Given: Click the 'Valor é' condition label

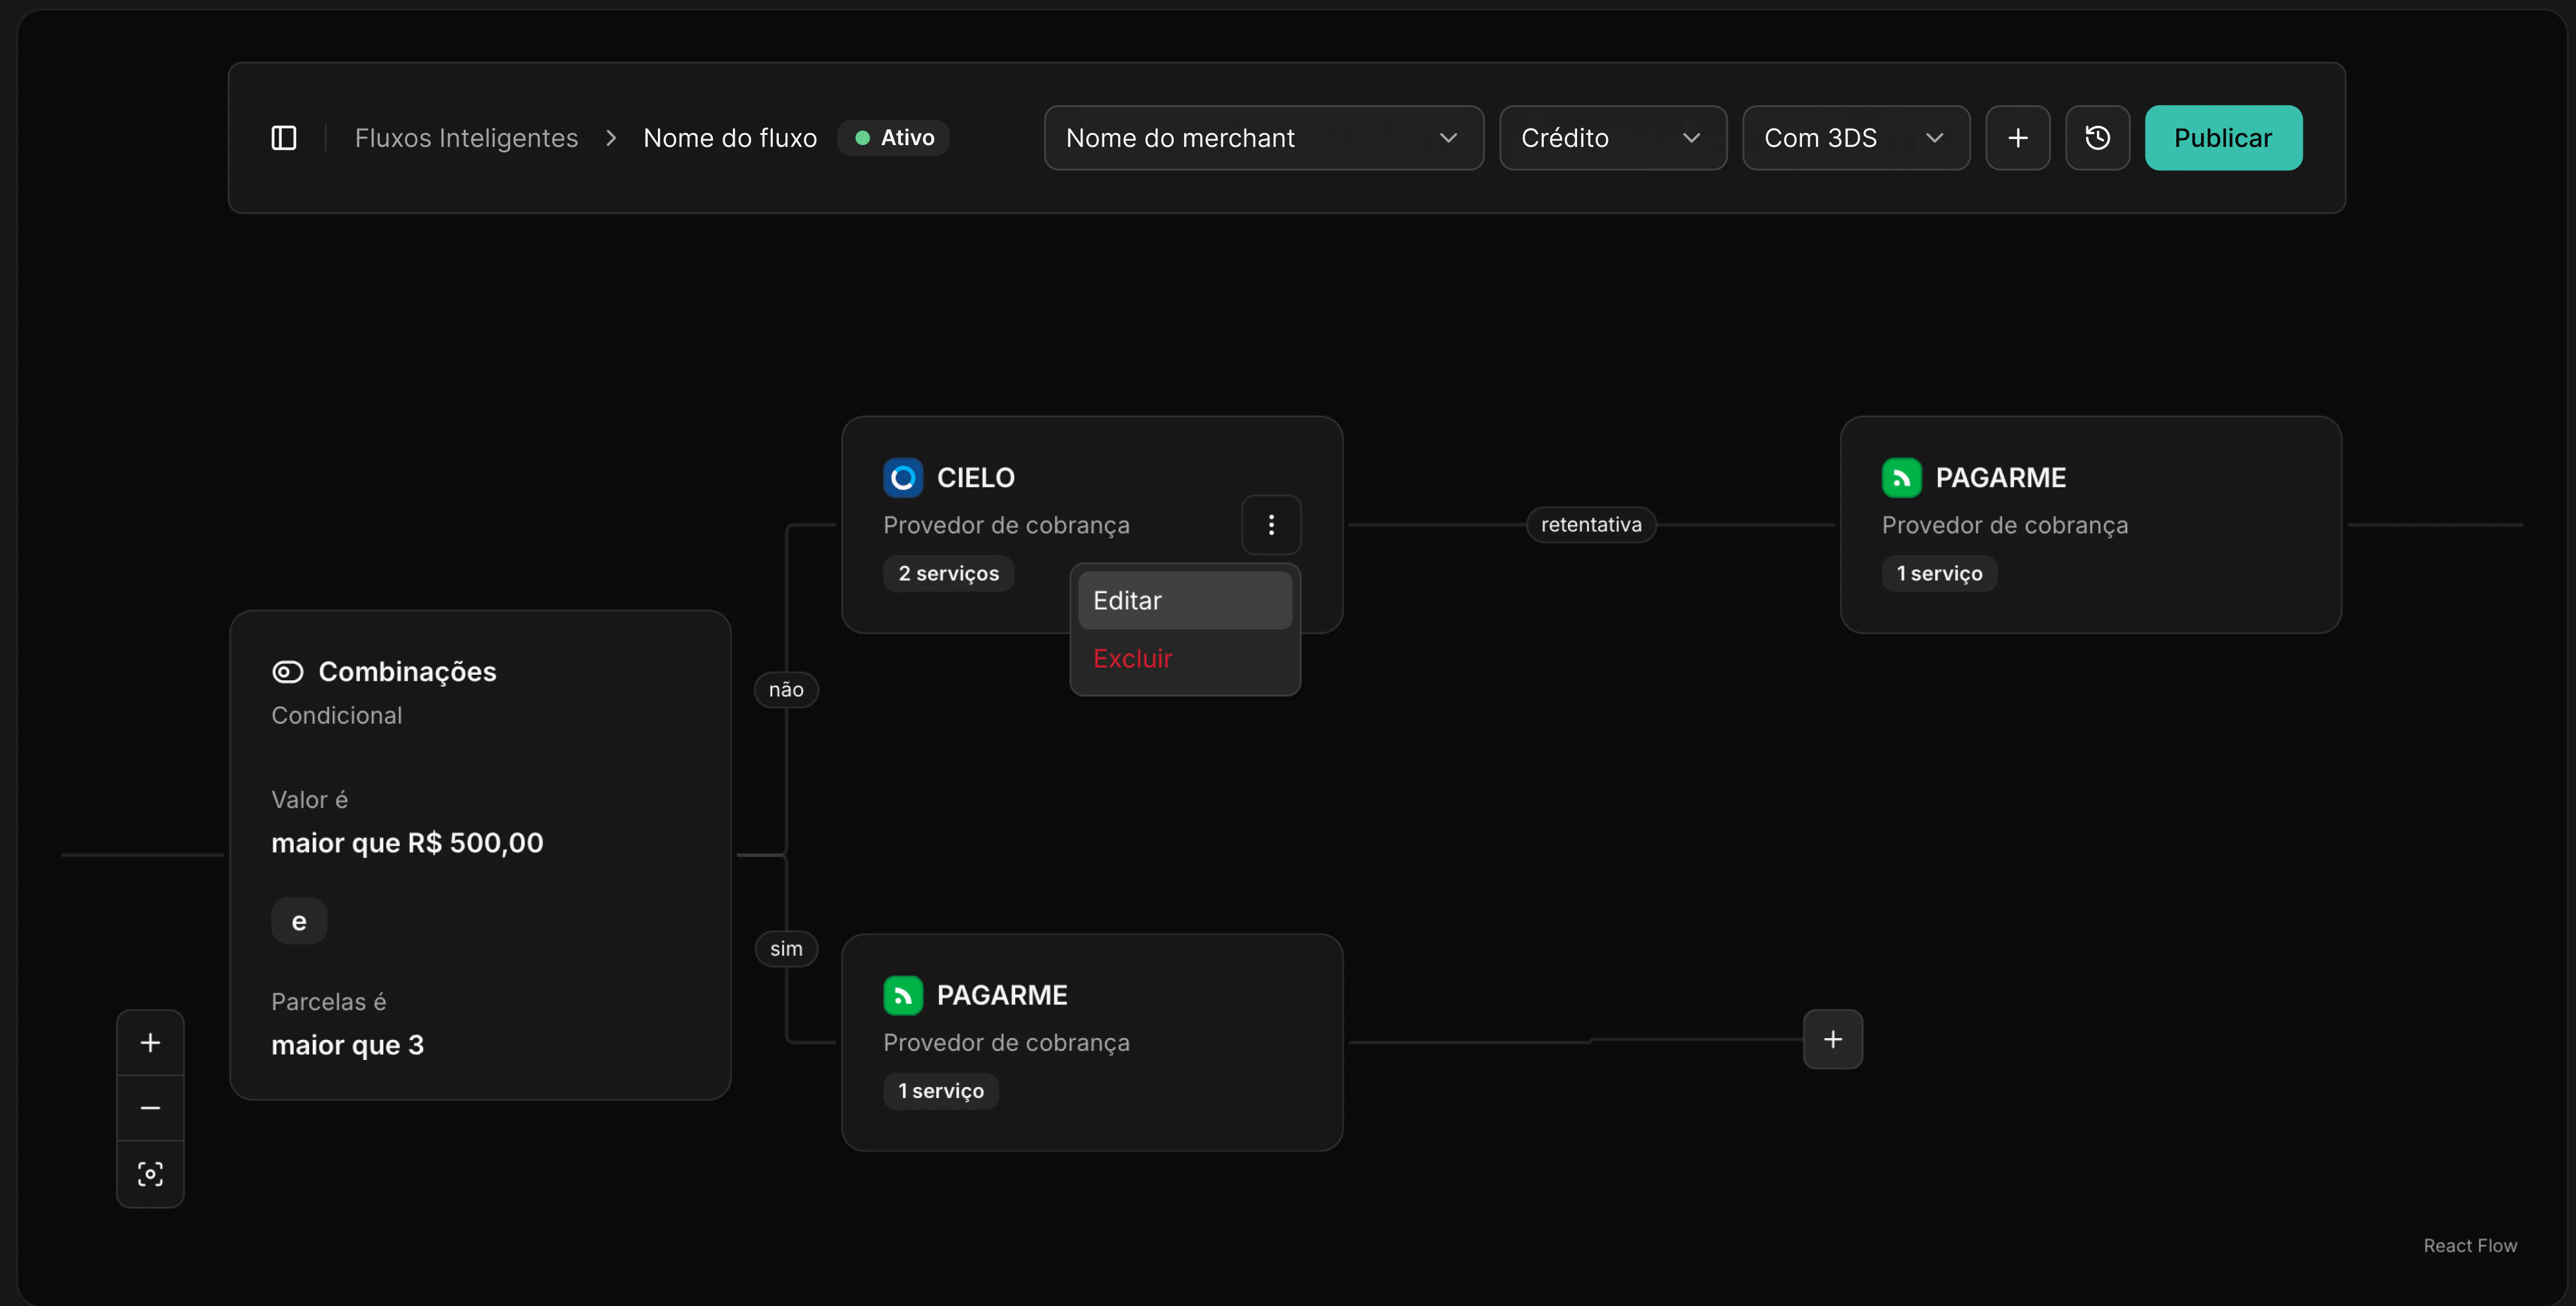Looking at the screenshot, I should [x=309, y=800].
